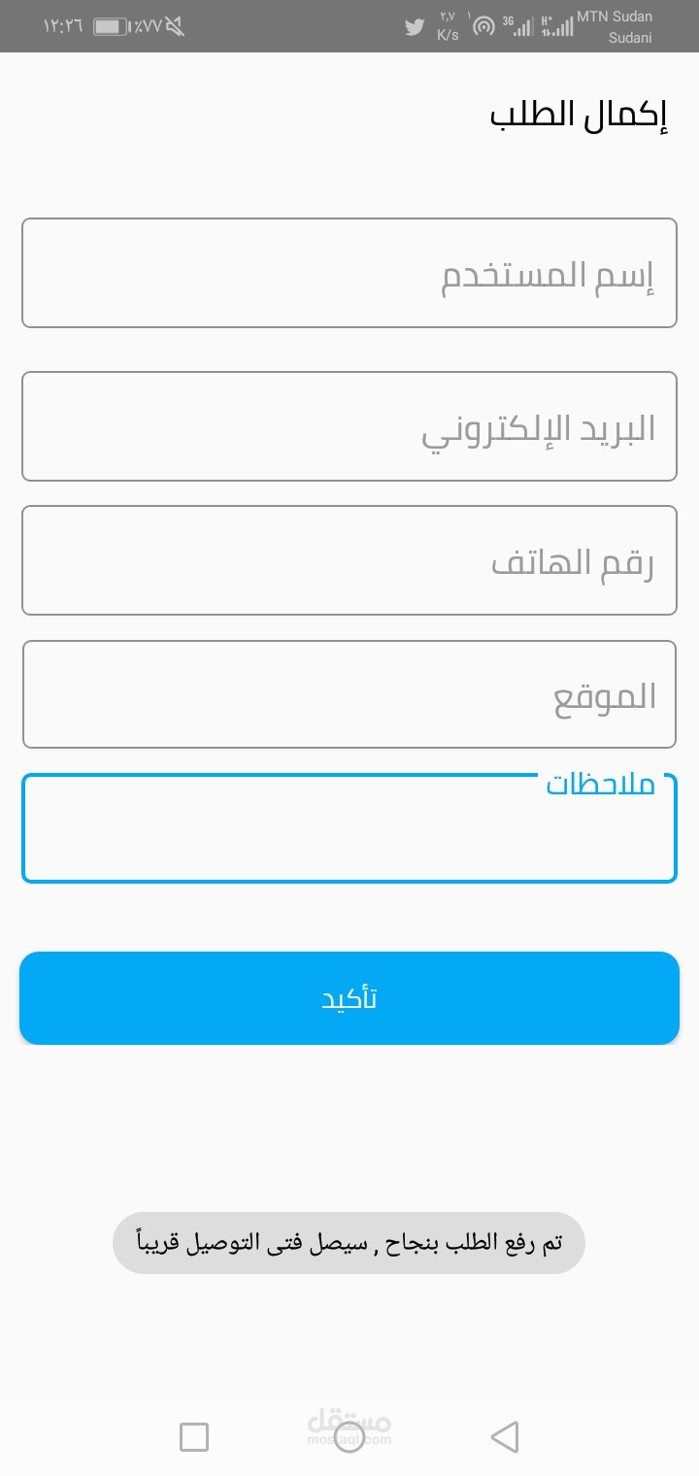
Task: Tap the Twitter notification icon in status bar
Action: tap(415, 27)
